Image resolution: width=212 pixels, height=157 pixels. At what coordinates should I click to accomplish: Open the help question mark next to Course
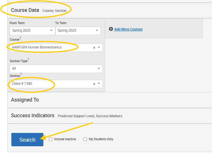click(x=20, y=38)
